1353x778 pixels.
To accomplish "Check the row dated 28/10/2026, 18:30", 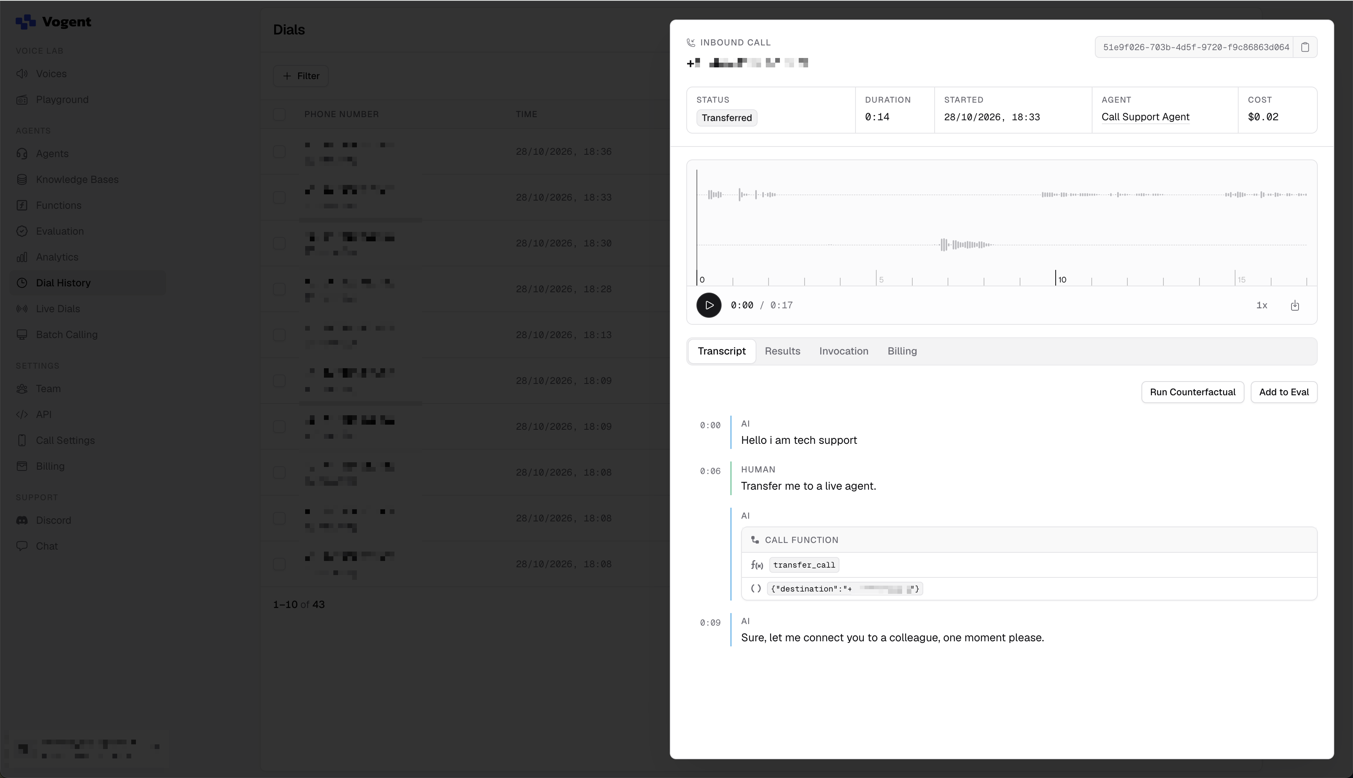I will (279, 243).
